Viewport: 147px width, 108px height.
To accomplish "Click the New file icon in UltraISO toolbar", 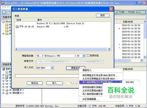I will point(4,12).
